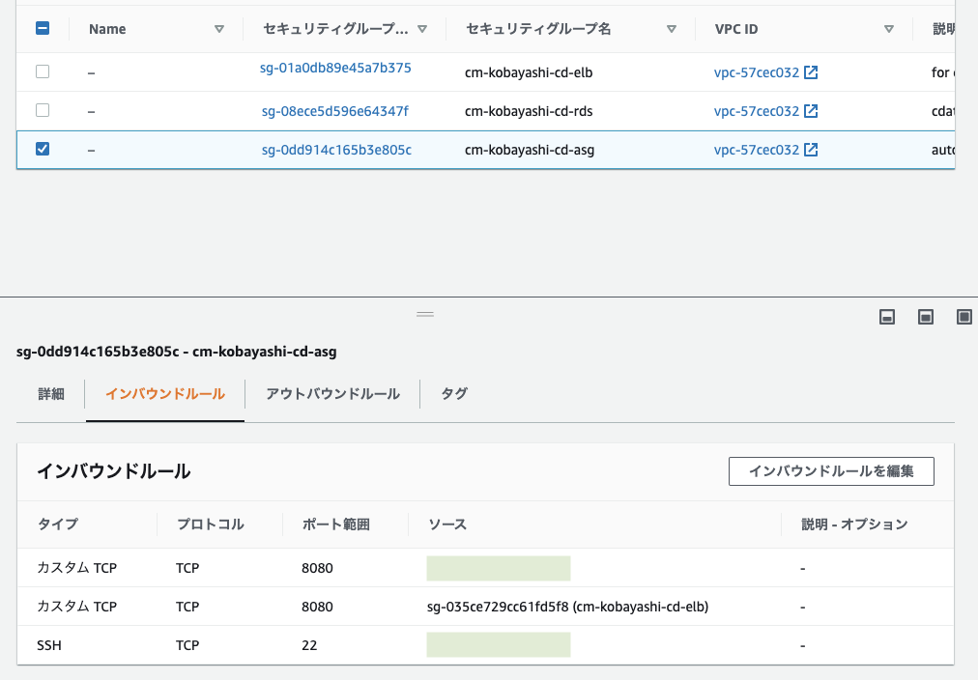Open the タグ tab
The image size is (978, 680).
tap(453, 393)
